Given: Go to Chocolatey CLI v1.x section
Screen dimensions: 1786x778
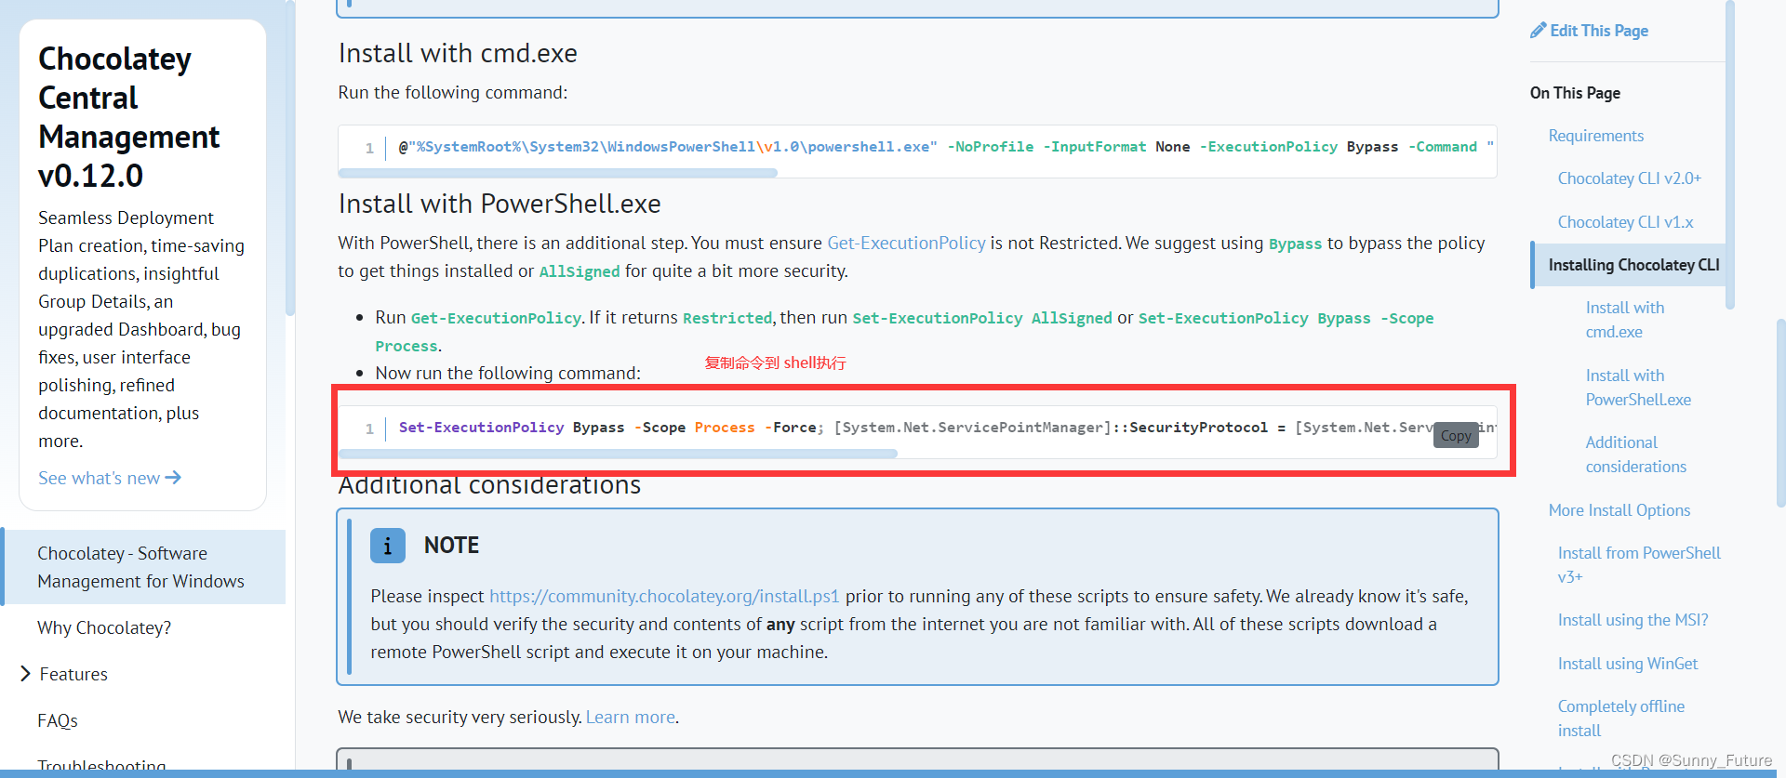Looking at the screenshot, I should (x=1625, y=222).
